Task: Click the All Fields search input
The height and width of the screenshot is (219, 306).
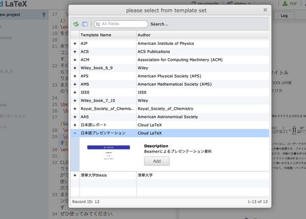Action: pyautogui.click(x=121, y=24)
